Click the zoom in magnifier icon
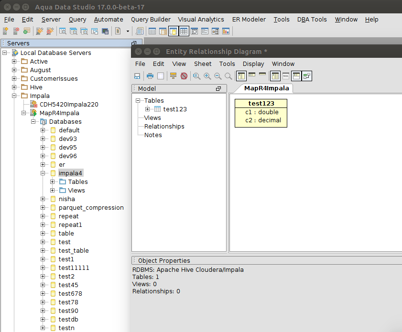This screenshot has width=402, height=332. point(207,76)
